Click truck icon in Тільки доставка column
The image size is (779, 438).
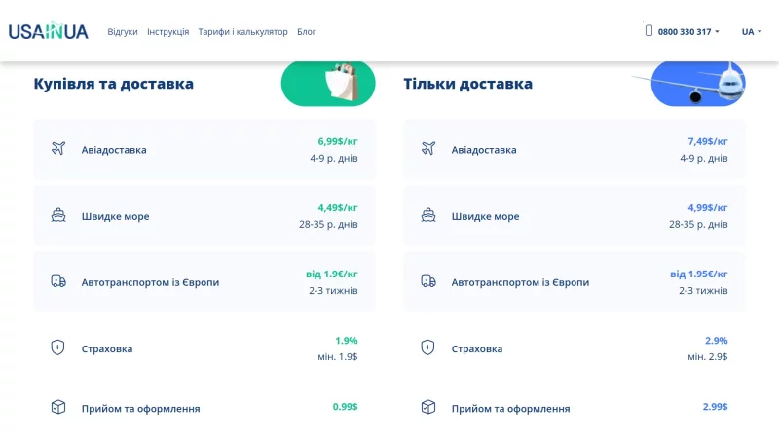tap(428, 281)
